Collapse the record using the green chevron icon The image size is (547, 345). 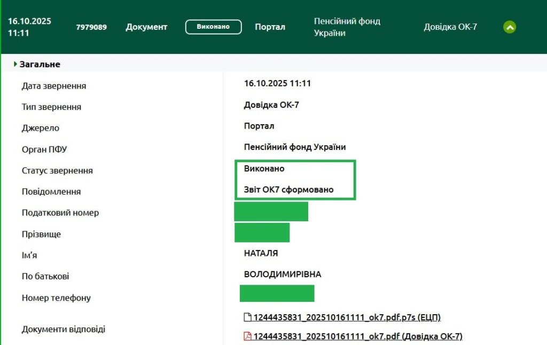pyautogui.click(x=510, y=27)
